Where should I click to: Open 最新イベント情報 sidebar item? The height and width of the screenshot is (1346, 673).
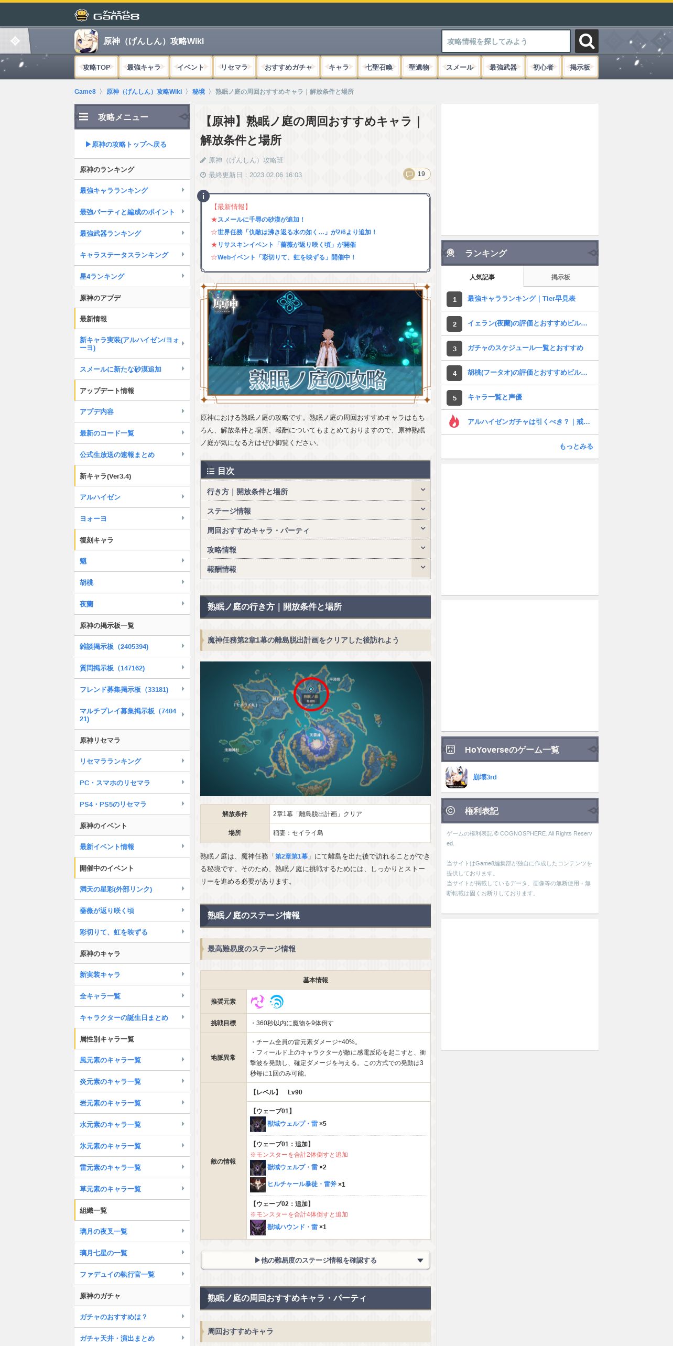[132, 846]
